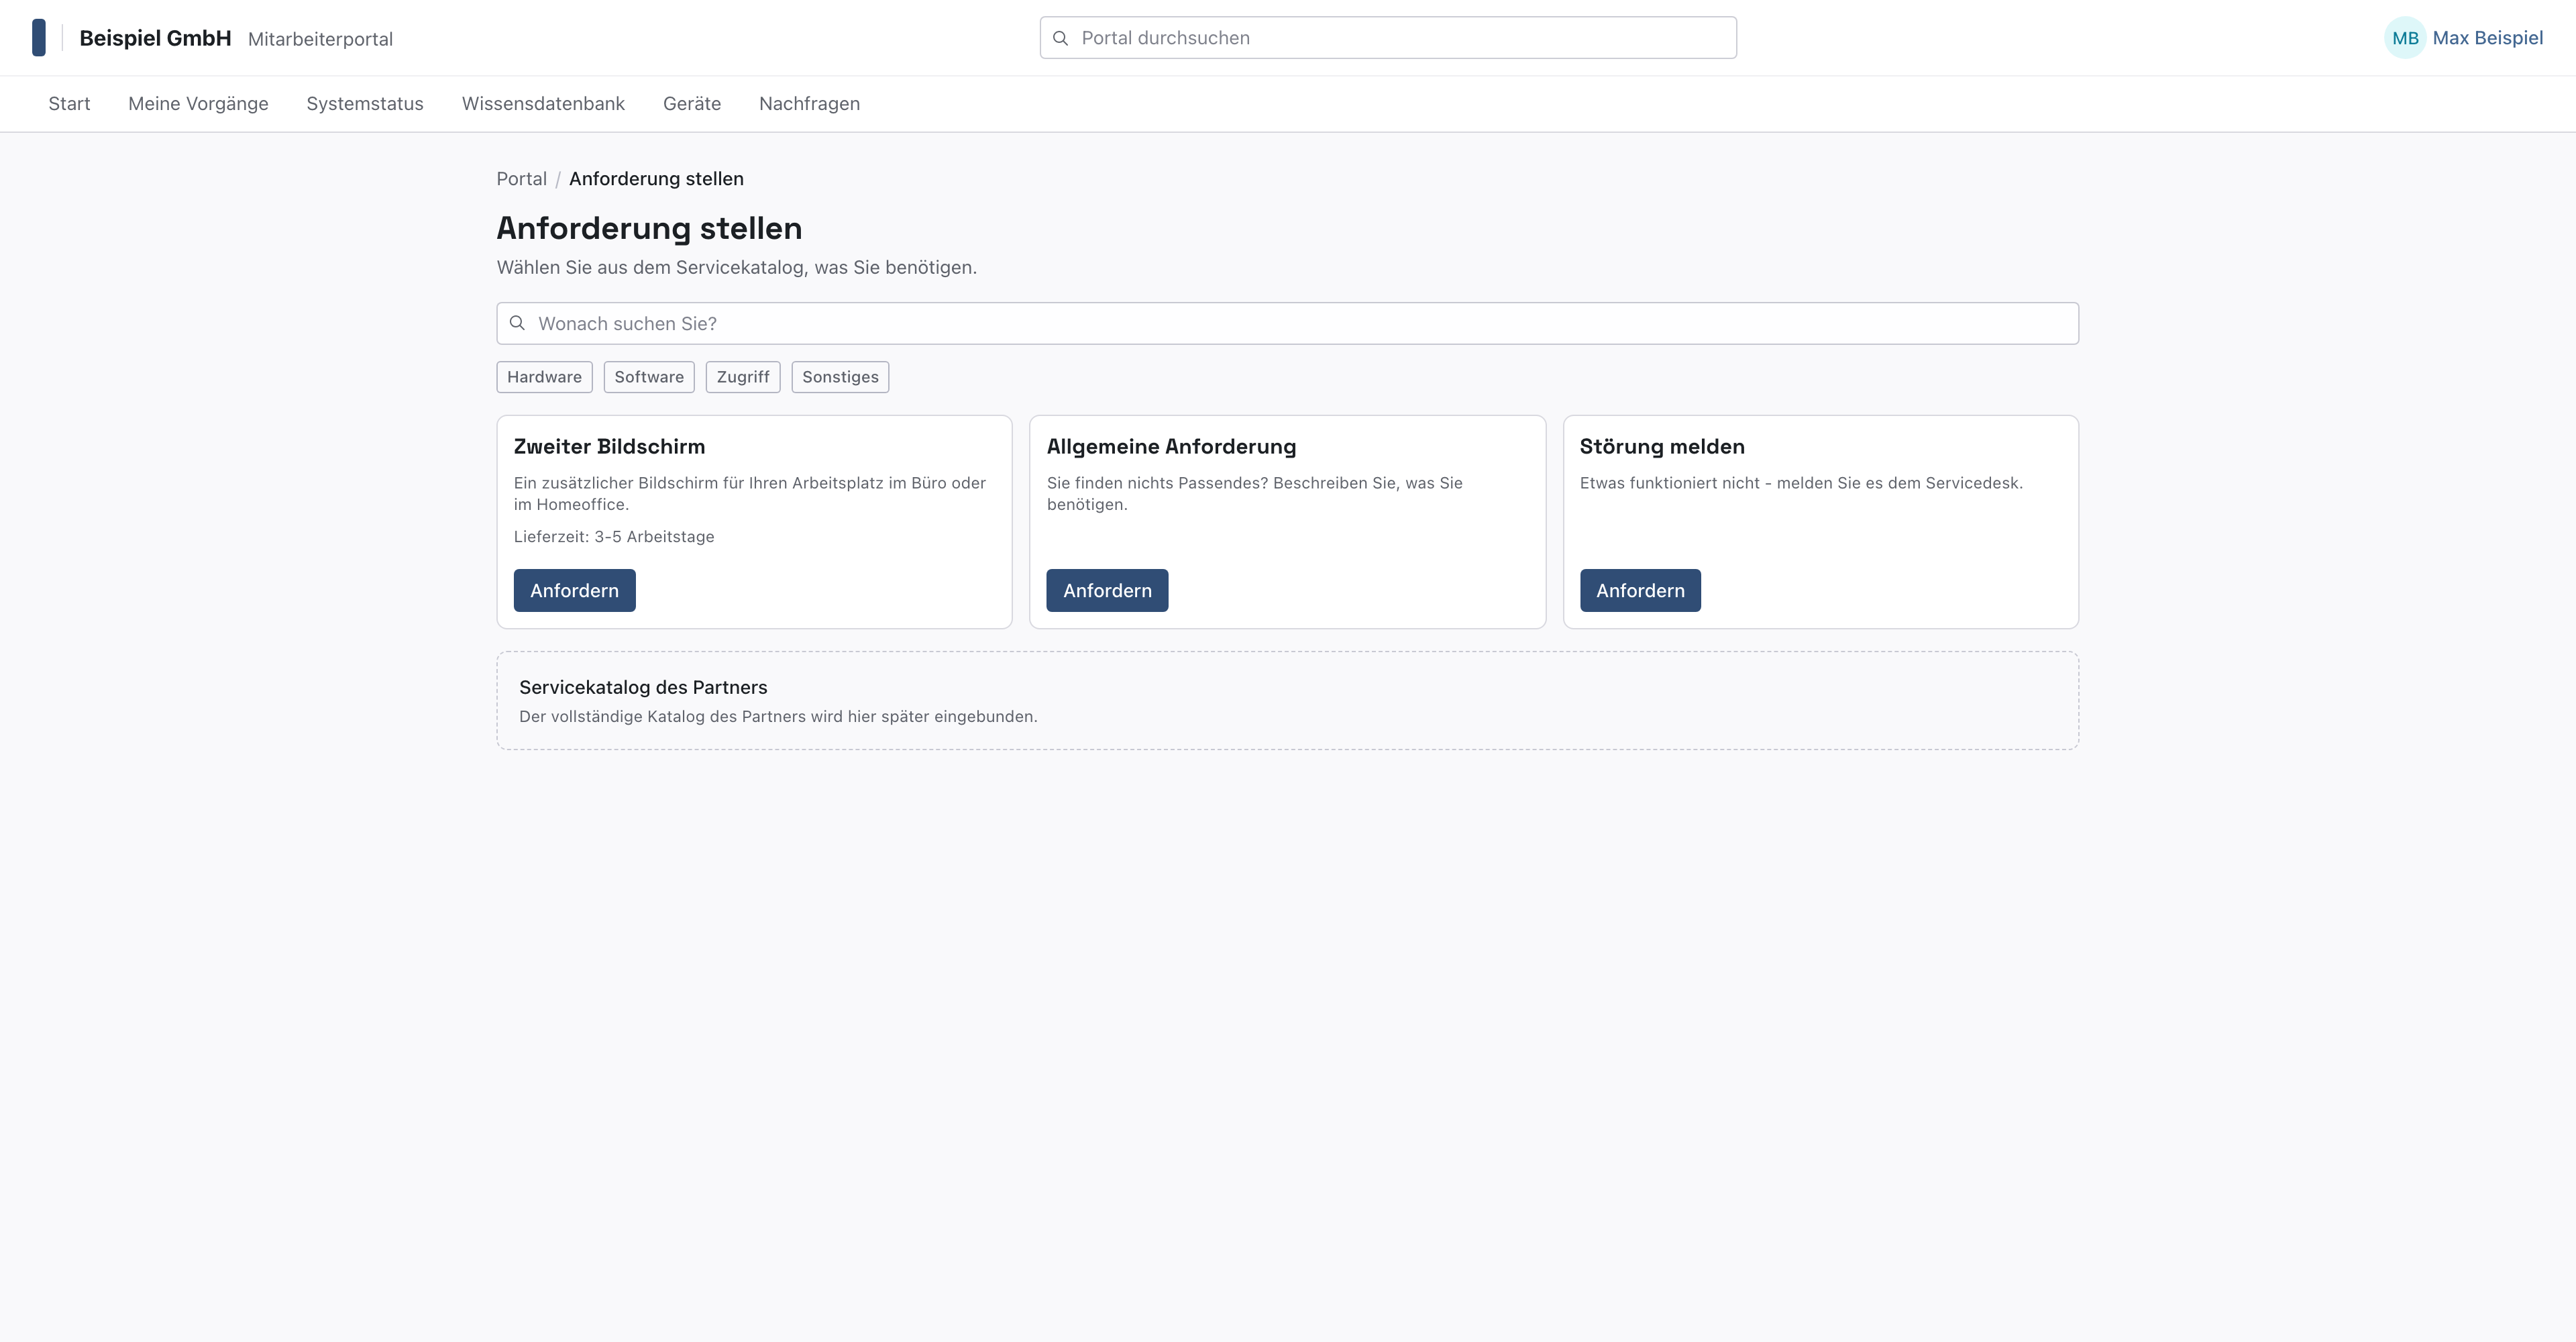2576x1342 pixels.
Task: Click the magnifier icon in catalog search
Action: tap(517, 323)
